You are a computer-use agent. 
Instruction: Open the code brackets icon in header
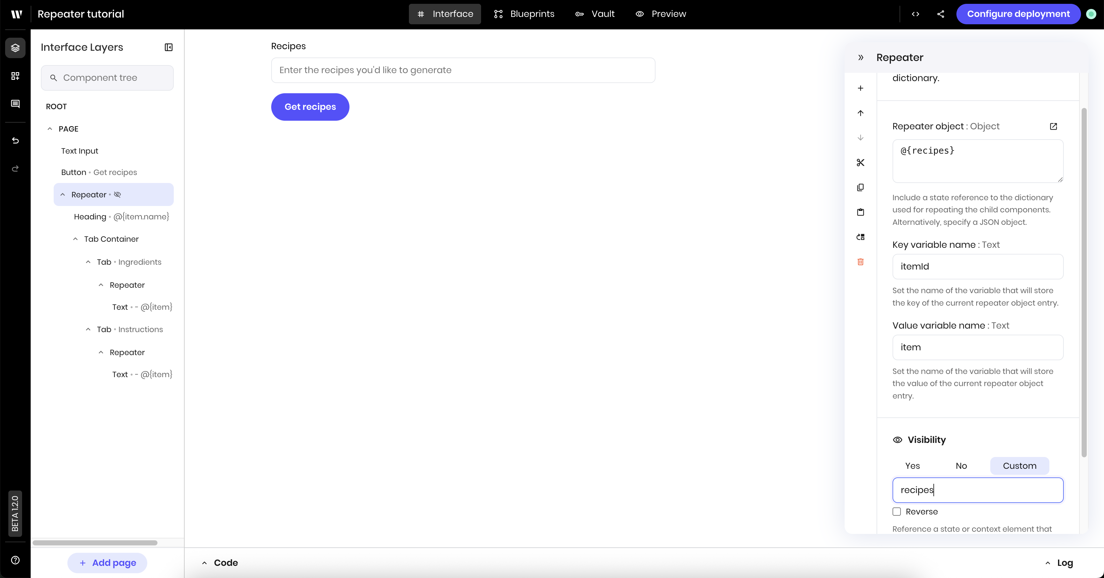(916, 14)
